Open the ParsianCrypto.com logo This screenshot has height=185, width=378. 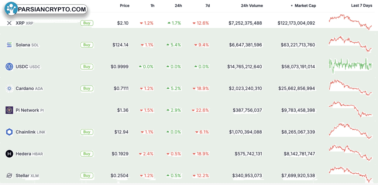coord(46,9)
